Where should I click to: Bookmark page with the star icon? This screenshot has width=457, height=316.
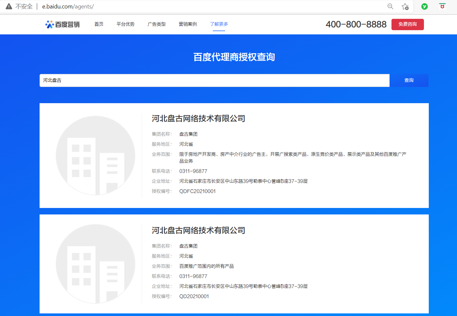point(405,6)
